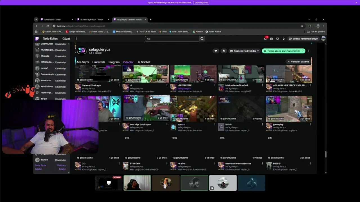The height and width of the screenshot is (202, 360).
Task: Open the Hakkımda channel tab
Action: 99,62
